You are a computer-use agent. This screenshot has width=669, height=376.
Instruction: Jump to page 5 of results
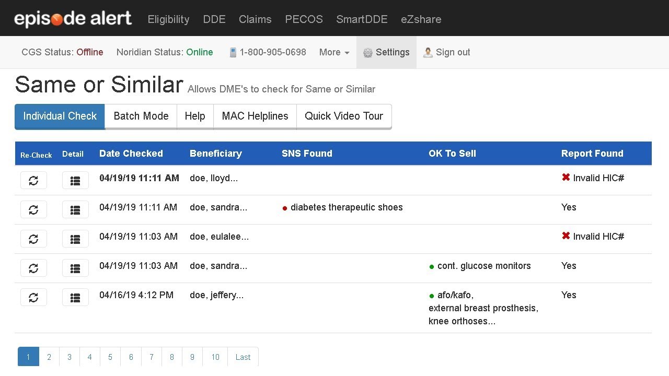tap(110, 357)
